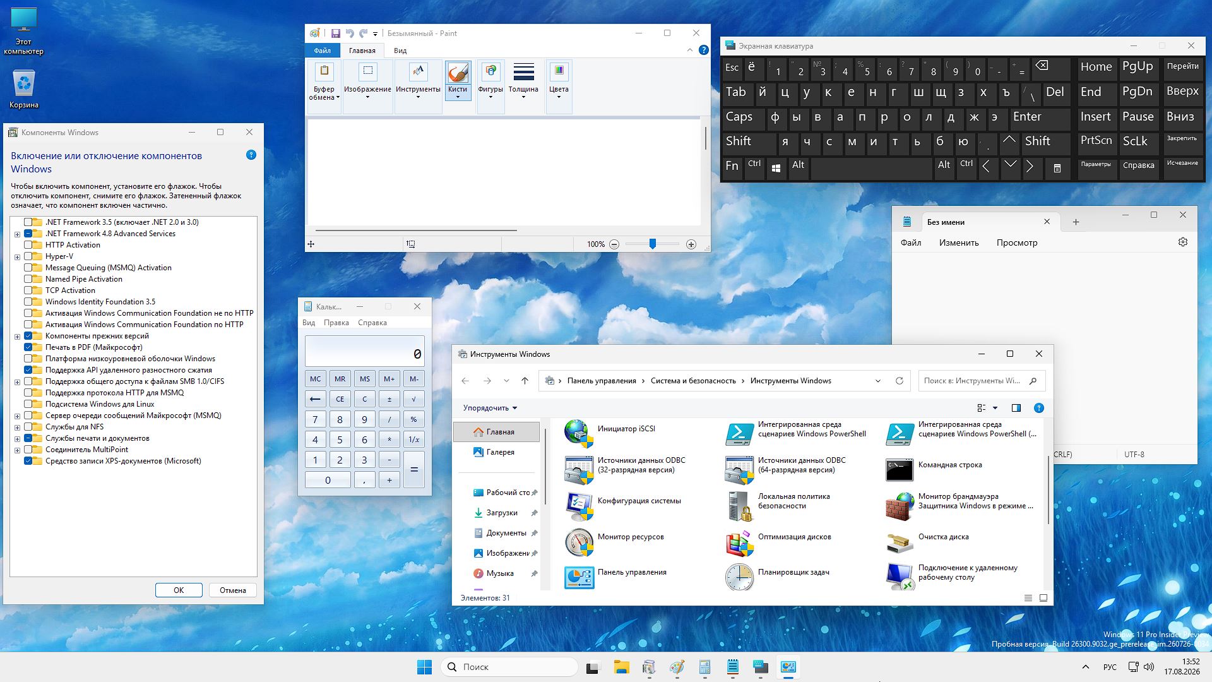Open the Изменить menu in Notepad

(959, 242)
